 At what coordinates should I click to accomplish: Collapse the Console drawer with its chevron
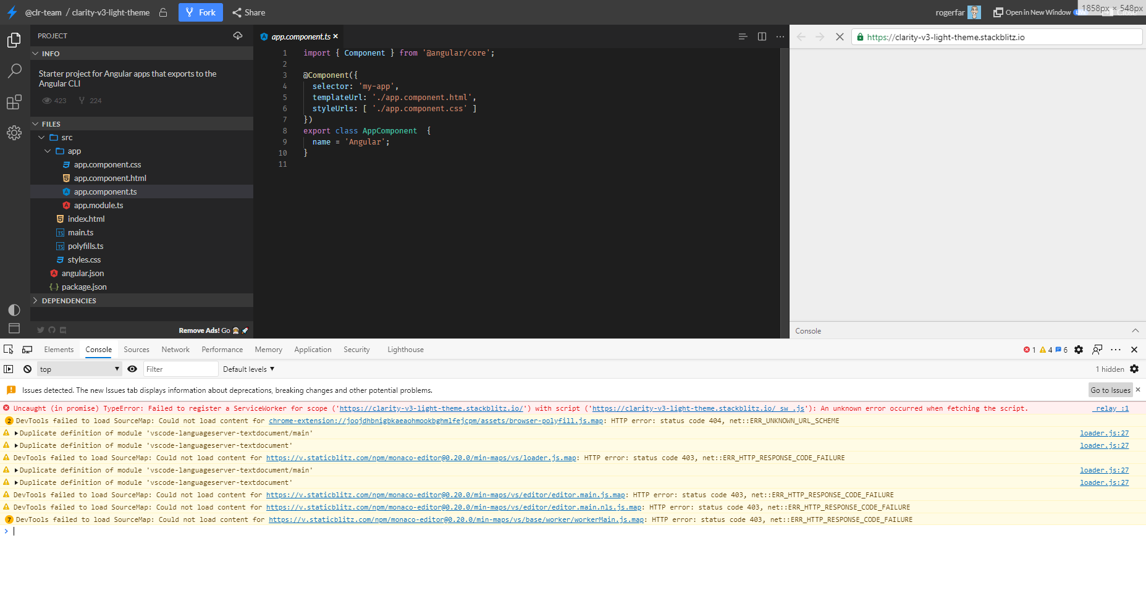[x=1135, y=330]
